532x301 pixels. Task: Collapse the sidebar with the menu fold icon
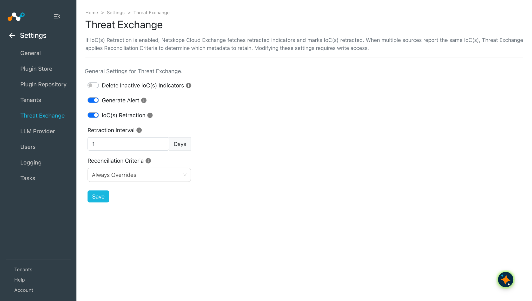tap(57, 16)
